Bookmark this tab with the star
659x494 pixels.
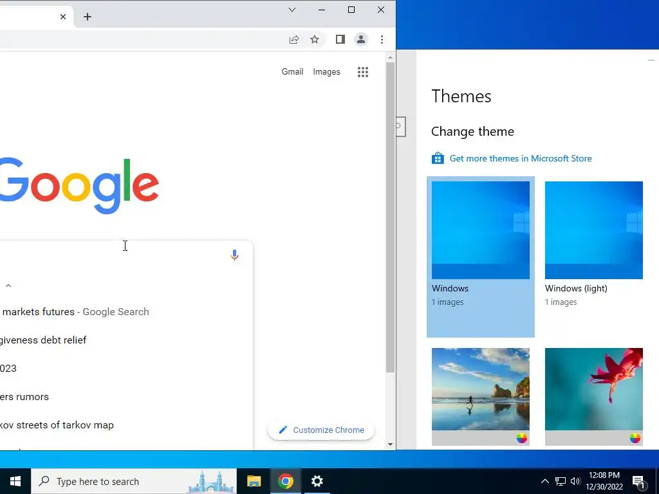[x=314, y=39]
